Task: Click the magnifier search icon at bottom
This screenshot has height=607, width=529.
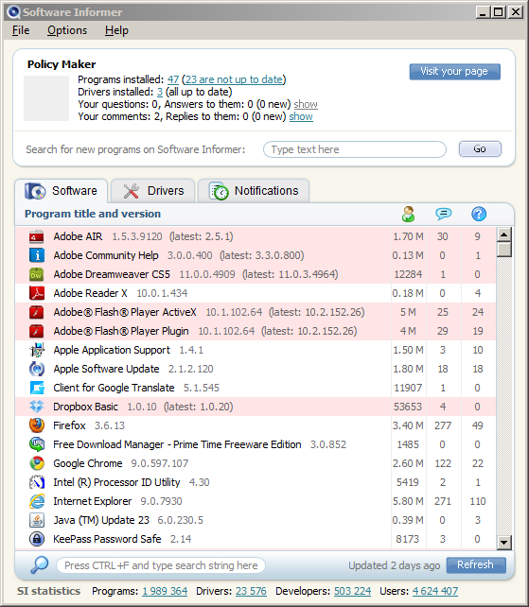Action: click(x=39, y=564)
